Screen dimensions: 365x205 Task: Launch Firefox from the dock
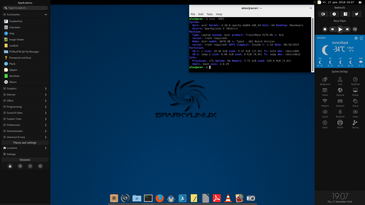pyautogui.click(x=160, y=198)
